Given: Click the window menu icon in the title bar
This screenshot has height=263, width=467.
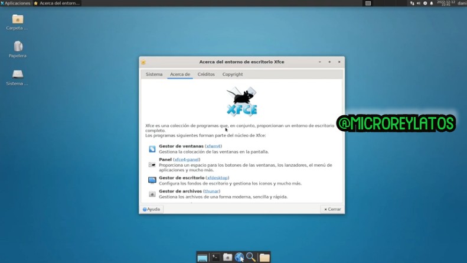Looking at the screenshot, I should 143,62.
